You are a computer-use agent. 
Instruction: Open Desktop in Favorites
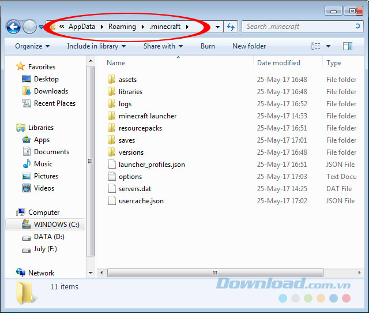[40, 79]
